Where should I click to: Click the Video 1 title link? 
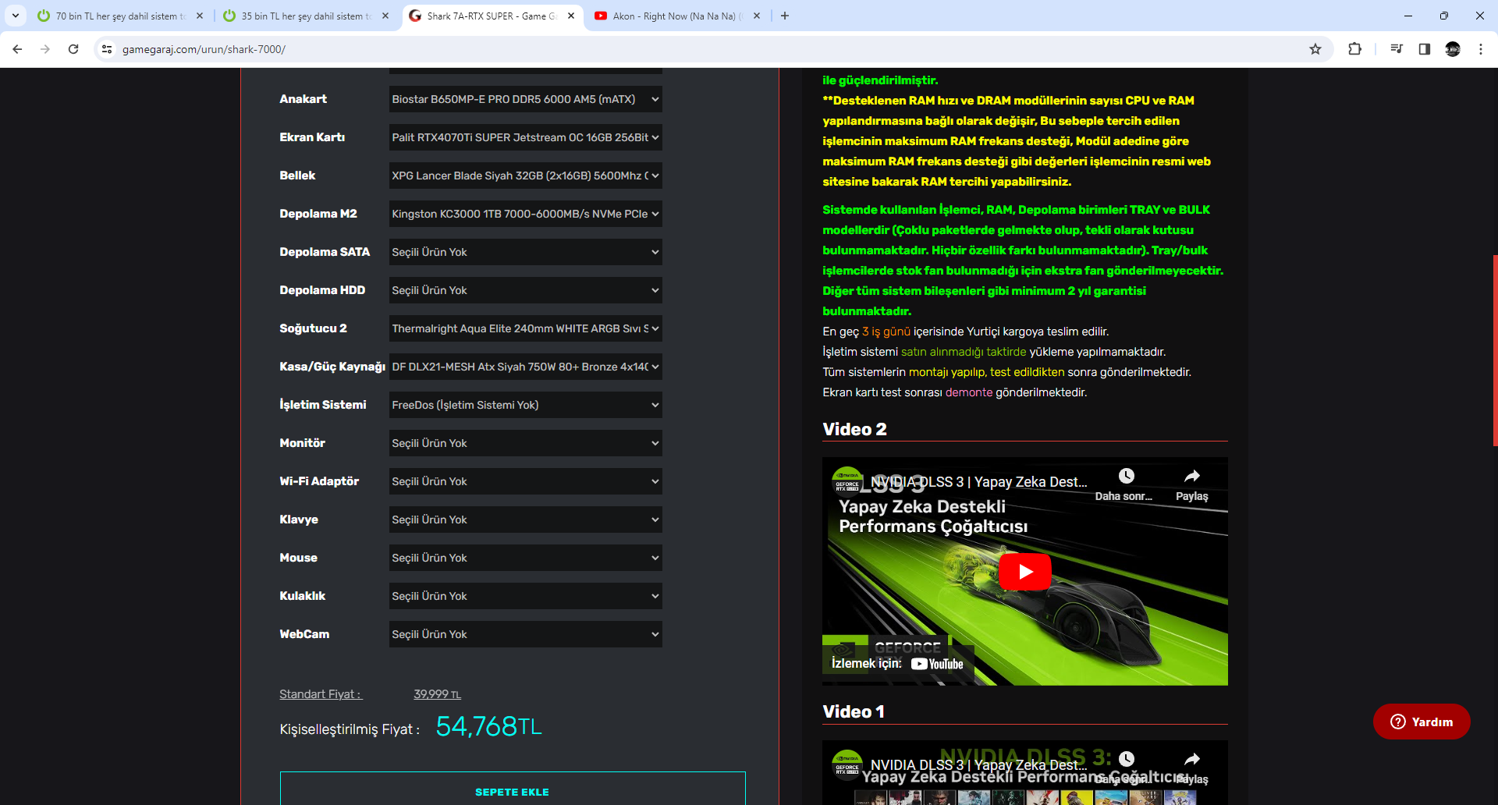(x=979, y=765)
